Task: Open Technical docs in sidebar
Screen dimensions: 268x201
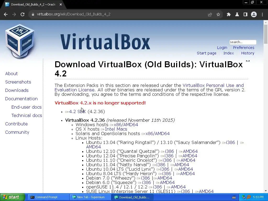Action: [x=27, y=115]
